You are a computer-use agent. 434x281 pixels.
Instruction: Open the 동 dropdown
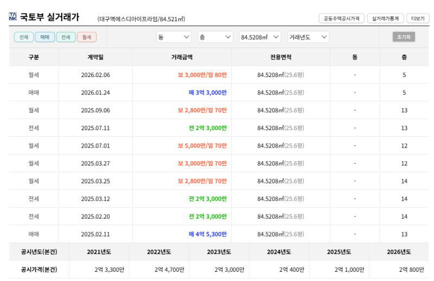coord(174,37)
